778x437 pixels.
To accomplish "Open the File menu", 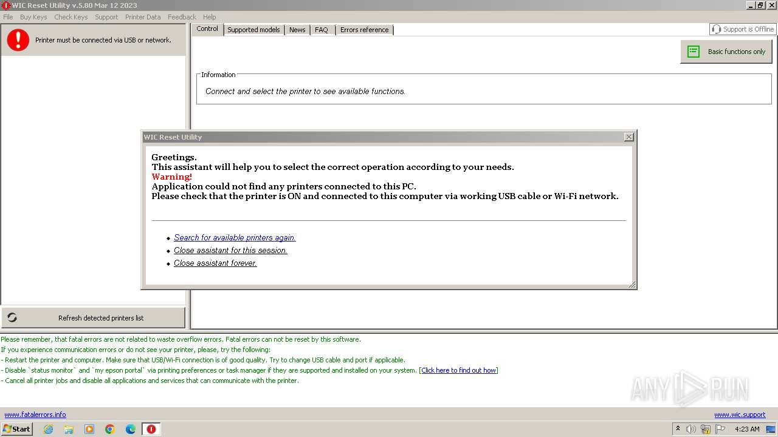I will coord(8,17).
